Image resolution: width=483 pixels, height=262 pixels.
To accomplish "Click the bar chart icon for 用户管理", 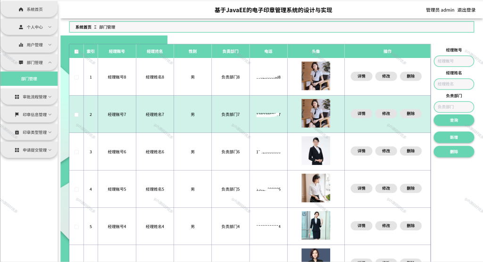I will (x=21, y=45).
